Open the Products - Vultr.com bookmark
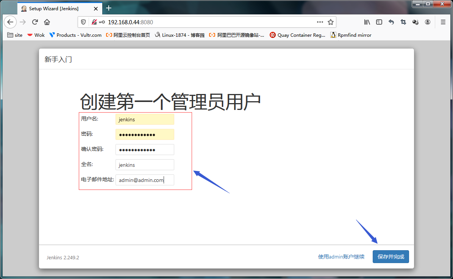 (x=75, y=35)
